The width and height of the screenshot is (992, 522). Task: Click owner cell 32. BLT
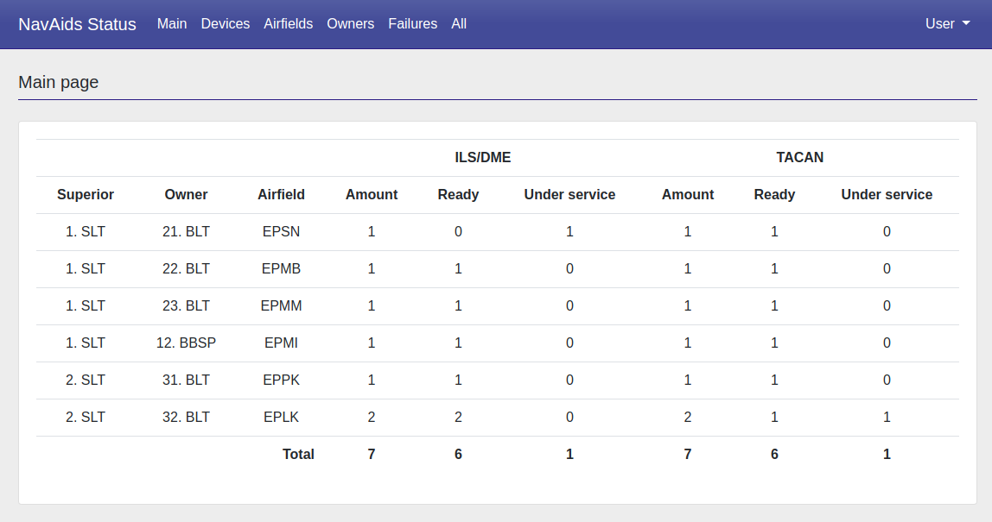coord(186,417)
